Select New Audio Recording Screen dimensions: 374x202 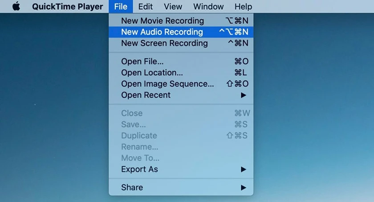[181, 32]
